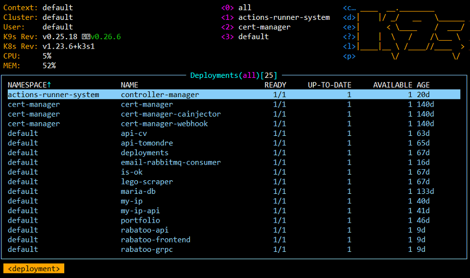Image resolution: width=470 pixels, height=278 pixels.
Task: Click the cert-manager-cainjector deployment name
Action: click(x=171, y=114)
